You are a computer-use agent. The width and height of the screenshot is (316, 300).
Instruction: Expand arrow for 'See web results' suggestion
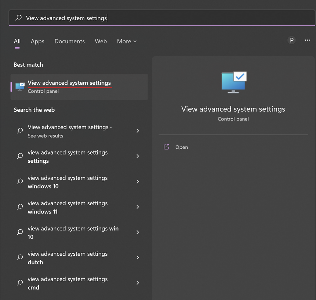point(138,131)
